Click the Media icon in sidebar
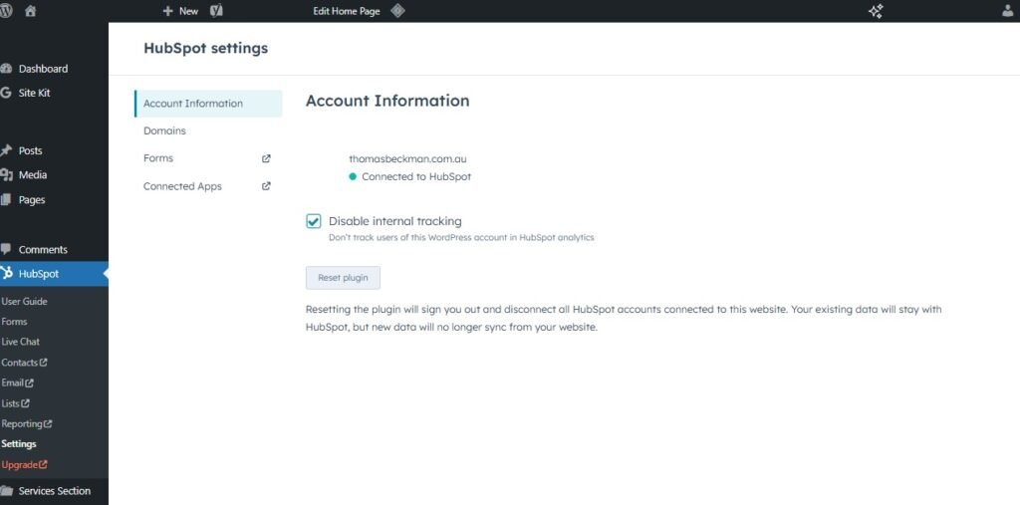The height and width of the screenshot is (505, 1020). tap(6, 175)
